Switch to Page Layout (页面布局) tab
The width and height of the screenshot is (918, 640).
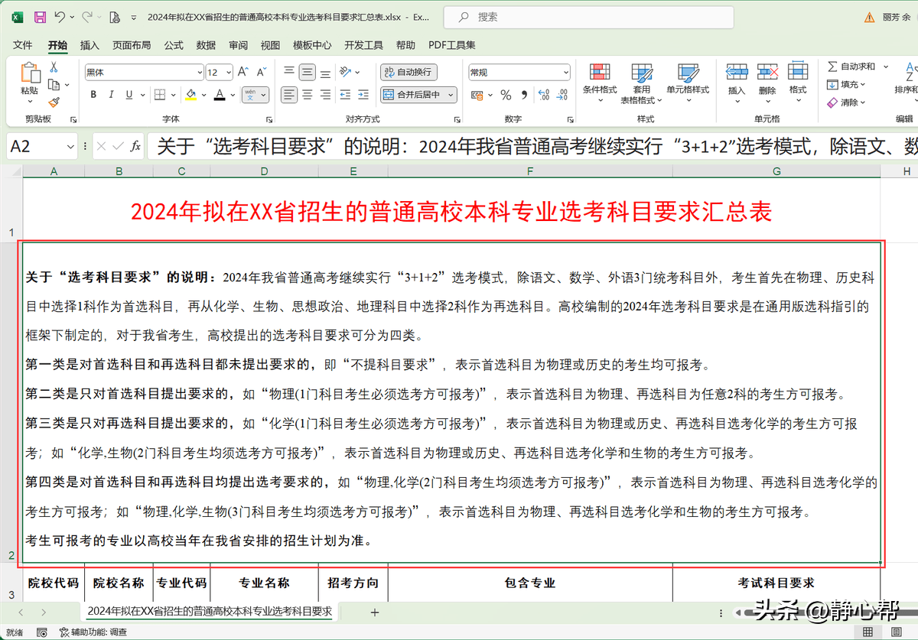132,45
